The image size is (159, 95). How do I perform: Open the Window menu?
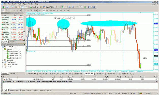point(31,4)
